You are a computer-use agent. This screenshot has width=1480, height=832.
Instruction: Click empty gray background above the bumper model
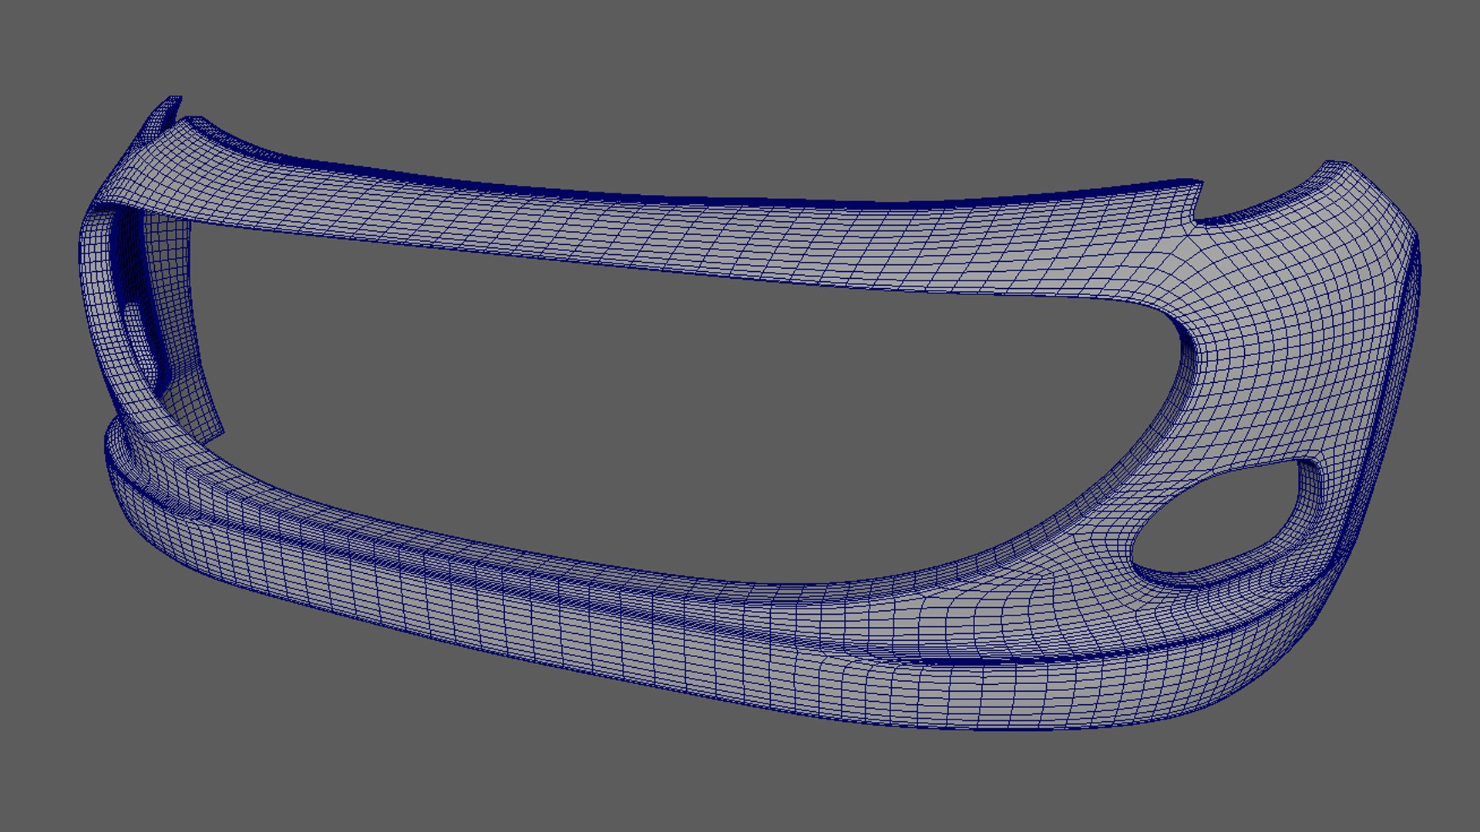point(740,77)
